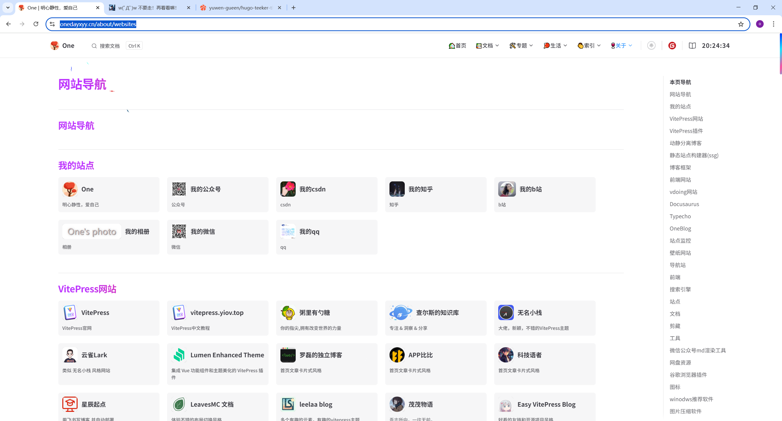The width and height of the screenshot is (782, 421).
Task: Go to 首页 in the navbar
Action: 457,45
